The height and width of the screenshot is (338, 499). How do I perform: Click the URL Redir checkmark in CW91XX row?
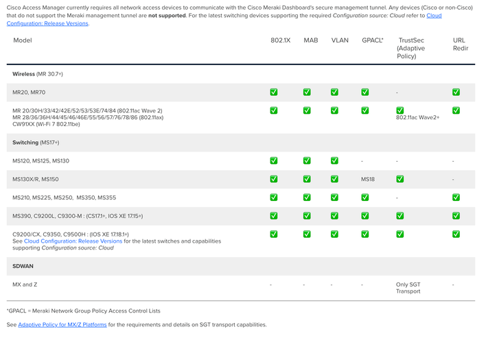(x=456, y=110)
